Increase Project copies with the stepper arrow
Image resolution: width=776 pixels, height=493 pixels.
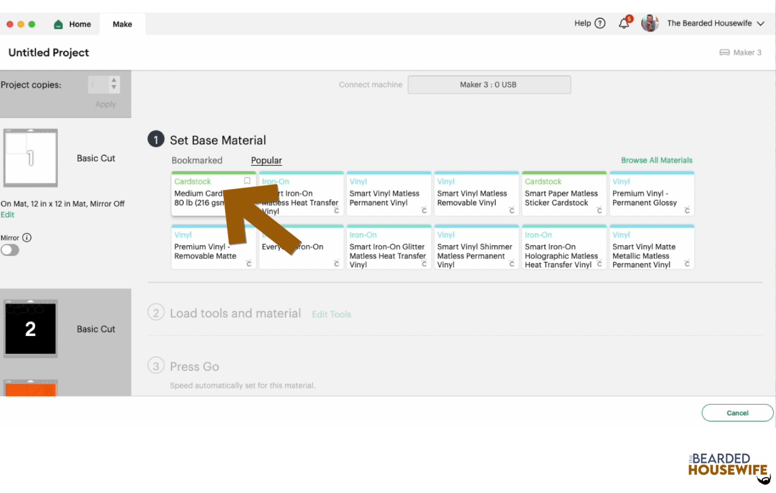[113, 81]
